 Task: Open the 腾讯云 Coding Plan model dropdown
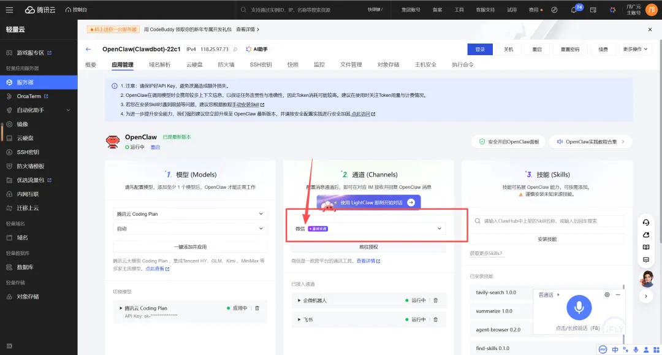pos(190,214)
